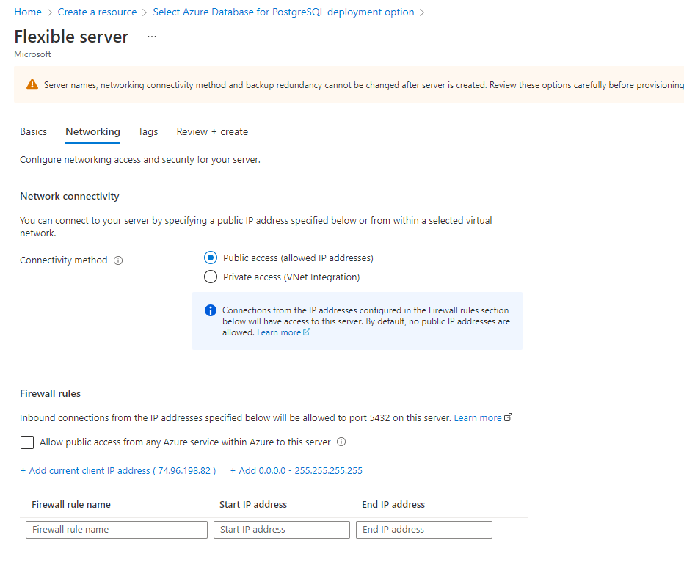Click Add 0.0.0.0 - 255.255.255.255 link
Screen dimensions: 695x562
coord(296,471)
